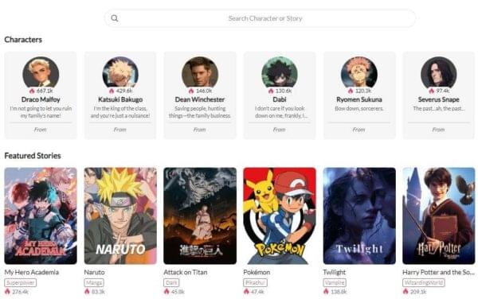Click the Superpower tag
The image size is (478, 299).
click(x=21, y=282)
